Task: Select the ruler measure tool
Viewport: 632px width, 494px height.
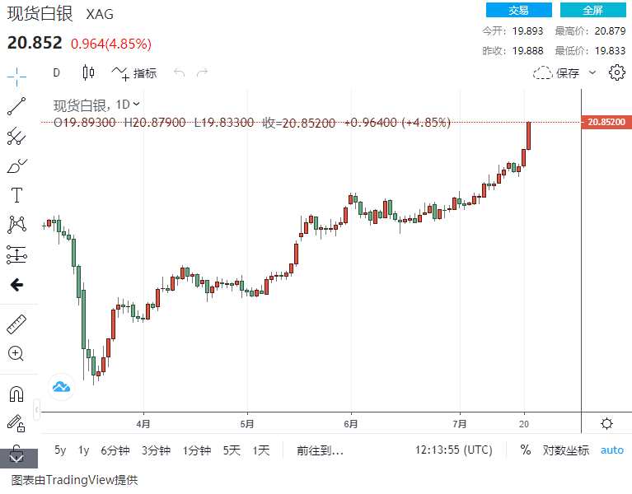Action: click(x=16, y=324)
